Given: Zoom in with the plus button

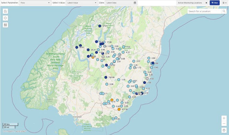Looking at the screenshot, I should [224, 118].
